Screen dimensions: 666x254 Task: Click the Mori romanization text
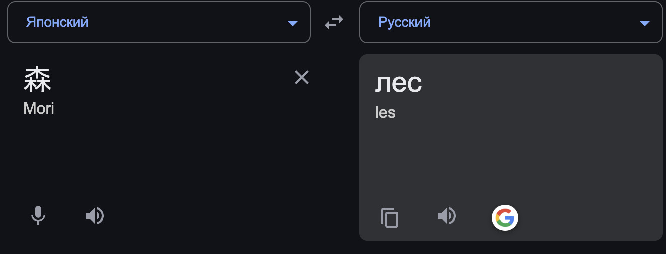point(39,108)
